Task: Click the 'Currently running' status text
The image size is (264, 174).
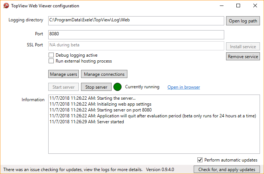Action: pyautogui.click(x=142, y=87)
